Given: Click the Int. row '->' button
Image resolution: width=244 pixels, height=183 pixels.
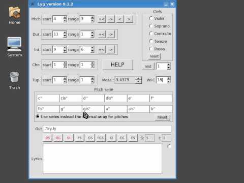Looking at the screenshot, I should [111, 50].
